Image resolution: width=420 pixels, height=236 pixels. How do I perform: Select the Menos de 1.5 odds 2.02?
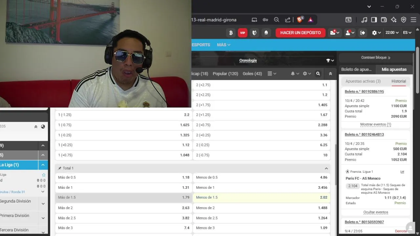[262, 198]
